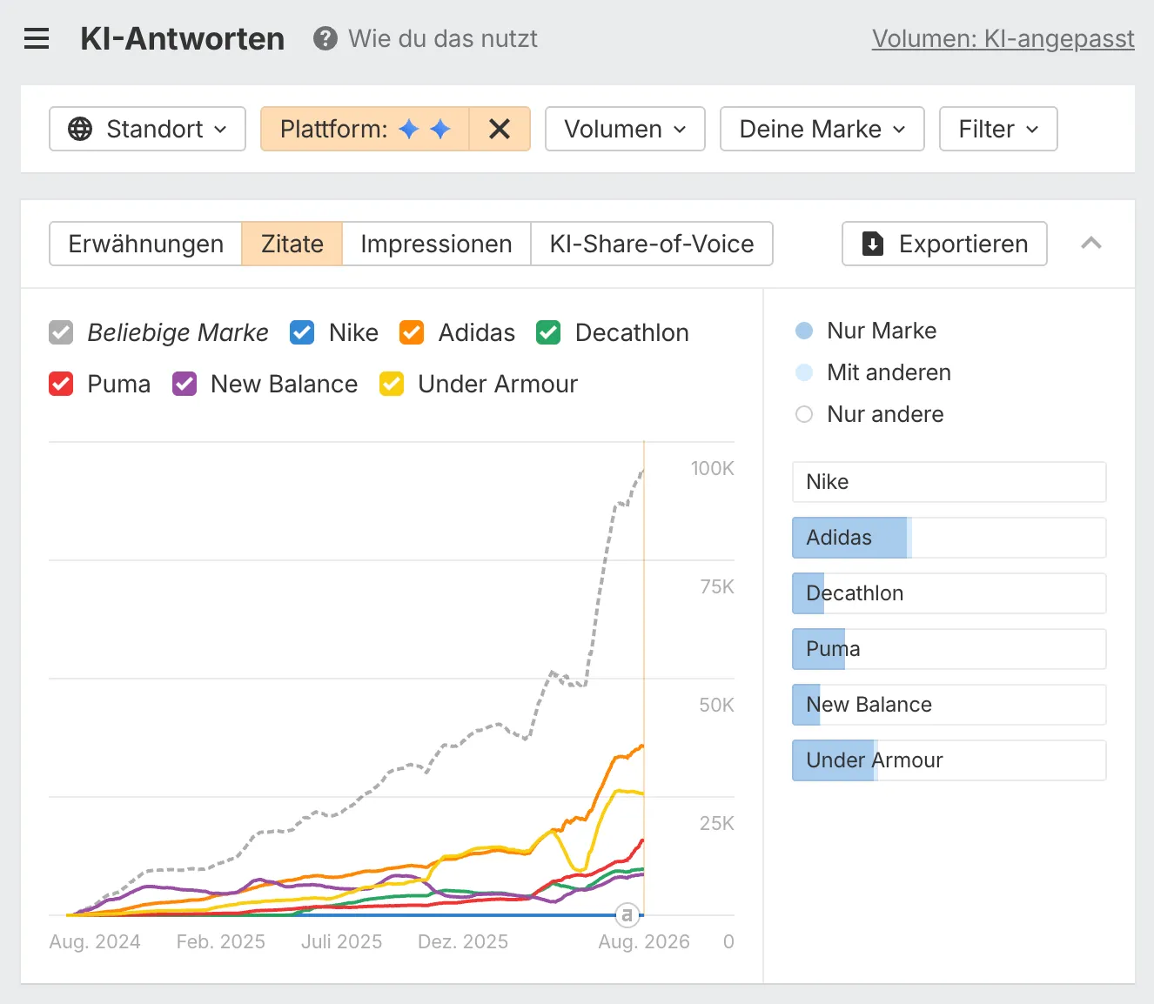This screenshot has width=1154, height=1004.
Task: Uncheck the Decathlon checkbox
Action: 548,332
